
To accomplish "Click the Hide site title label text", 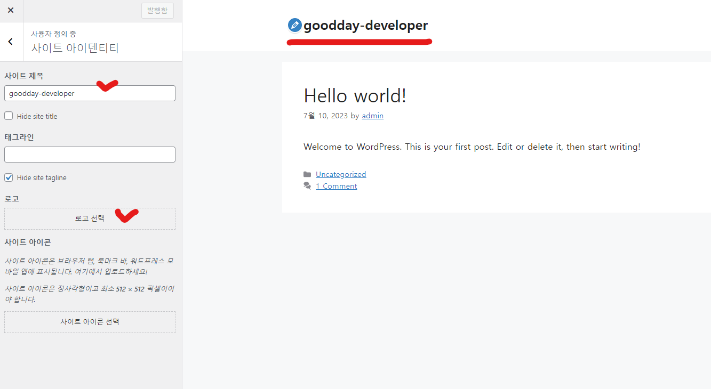I will (x=37, y=116).
